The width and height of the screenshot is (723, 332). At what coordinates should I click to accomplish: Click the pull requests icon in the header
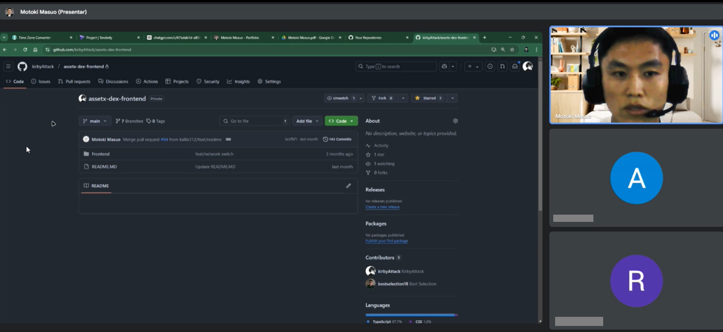[502, 66]
